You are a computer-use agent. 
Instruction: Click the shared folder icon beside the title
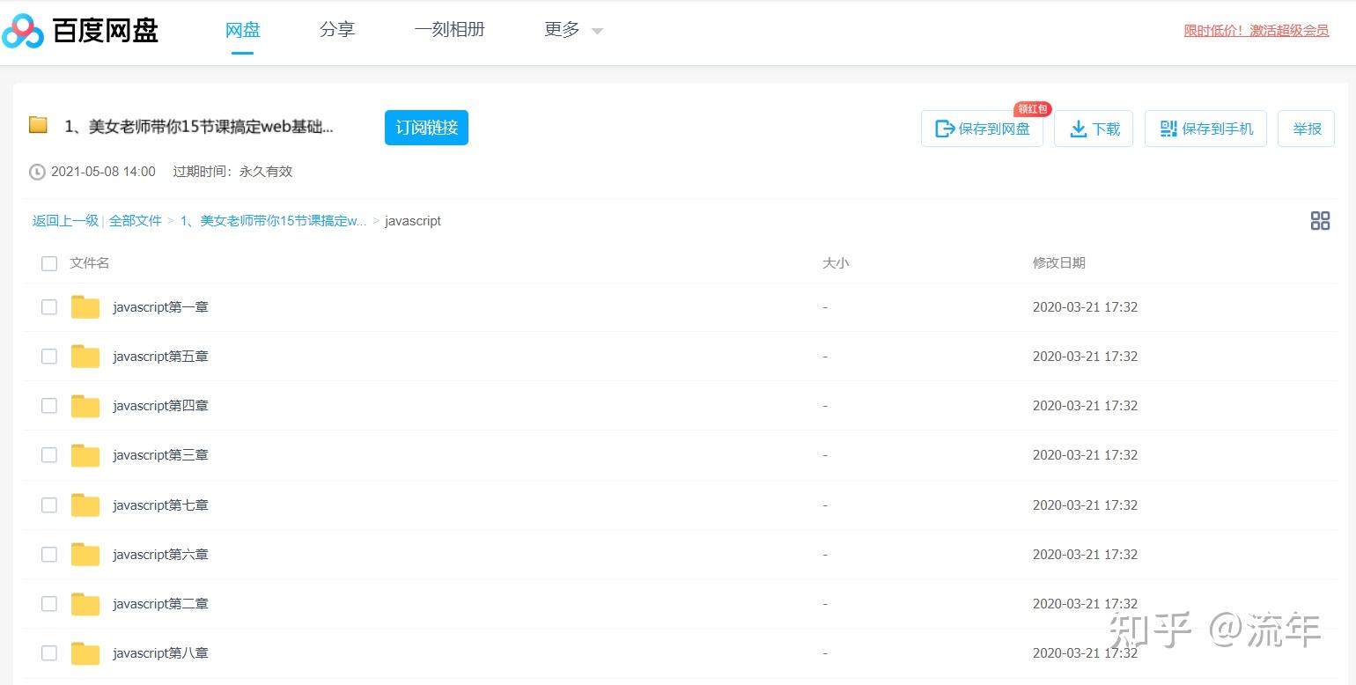pyautogui.click(x=38, y=125)
